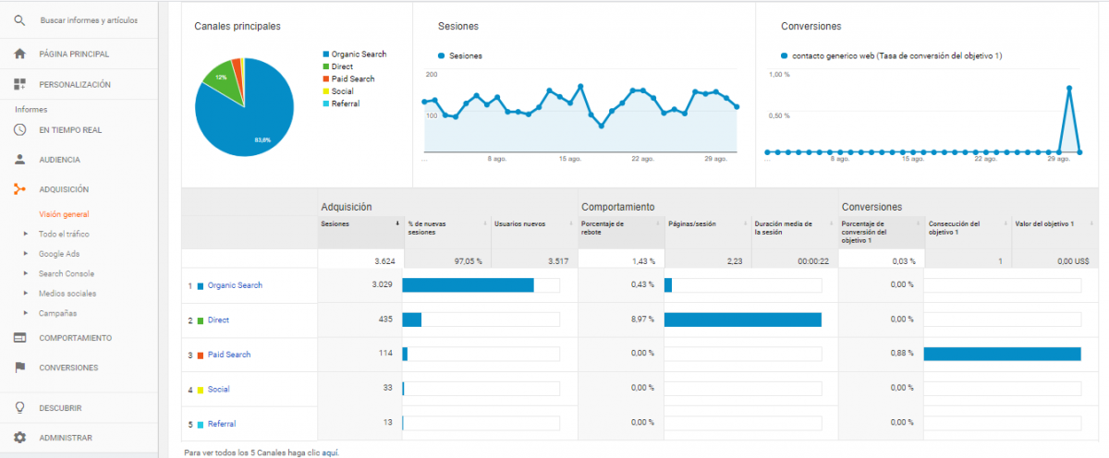Viewport: 1109px width, 458px height.
Task: Select the Adquisición arrows icon
Action: point(19,189)
